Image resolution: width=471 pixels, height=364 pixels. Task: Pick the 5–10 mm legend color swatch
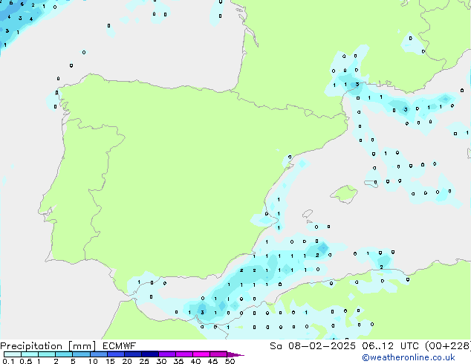[82, 354]
